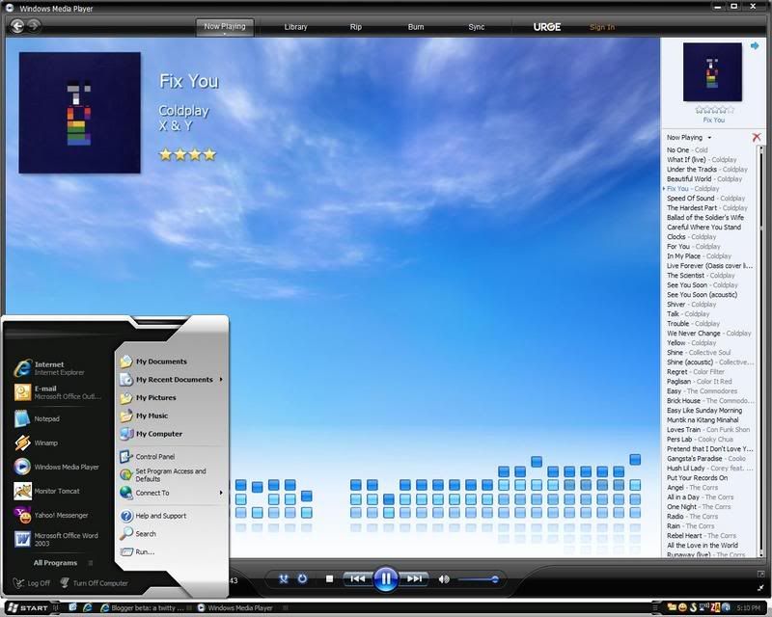
Task: Click the Back navigation arrow
Action: pyautogui.click(x=16, y=26)
